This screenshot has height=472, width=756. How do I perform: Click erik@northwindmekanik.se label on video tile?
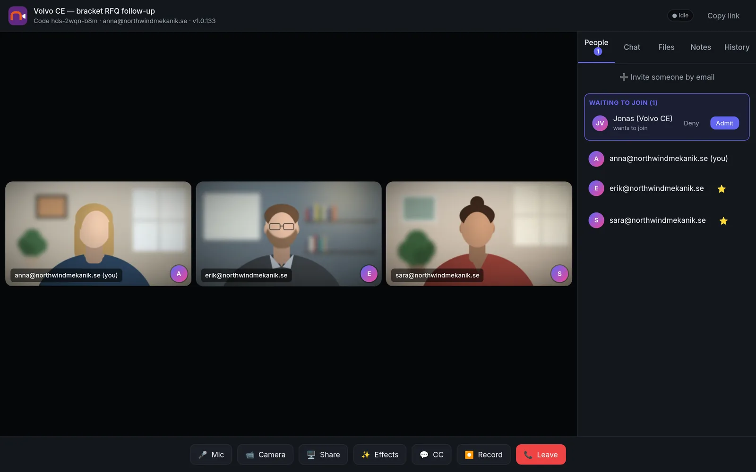pos(246,275)
